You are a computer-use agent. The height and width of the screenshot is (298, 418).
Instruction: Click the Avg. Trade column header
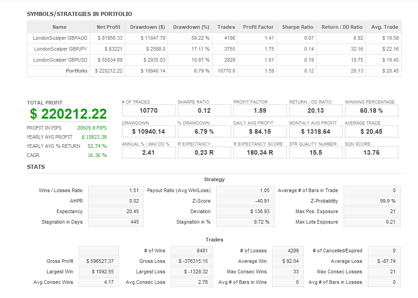(x=385, y=27)
